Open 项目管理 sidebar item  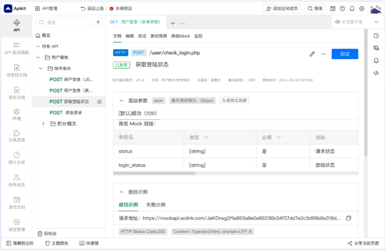point(17,225)
